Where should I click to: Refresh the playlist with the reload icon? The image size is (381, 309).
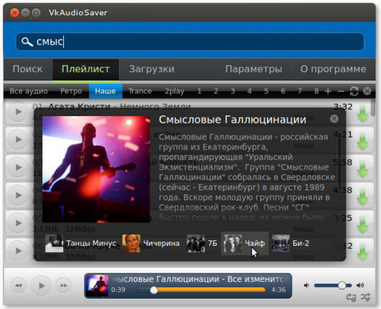354,92
